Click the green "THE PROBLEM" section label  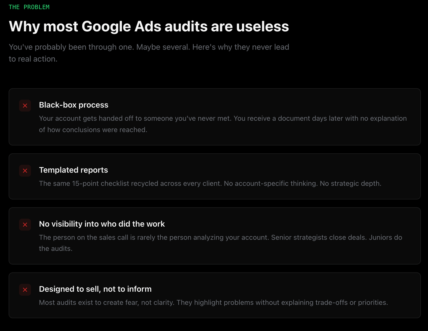coord(29,7)
